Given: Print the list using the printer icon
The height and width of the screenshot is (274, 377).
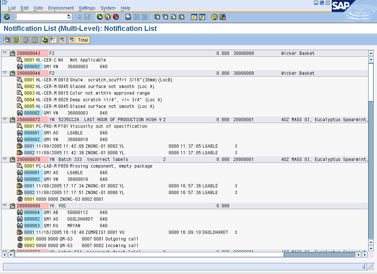Looking at the screenshot, I should (x=128, y=17).
